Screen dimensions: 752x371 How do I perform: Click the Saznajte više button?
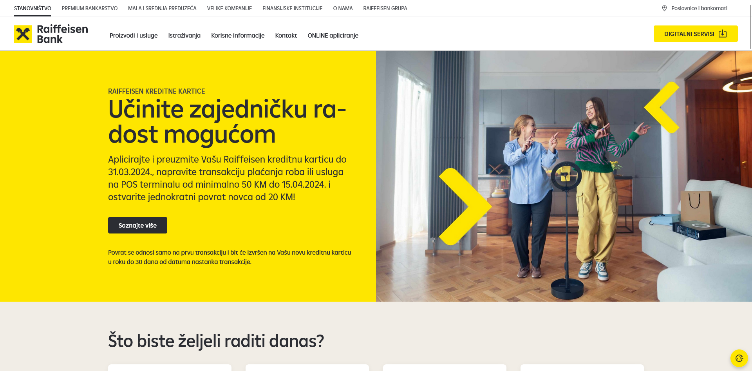(x=137, y=225)
